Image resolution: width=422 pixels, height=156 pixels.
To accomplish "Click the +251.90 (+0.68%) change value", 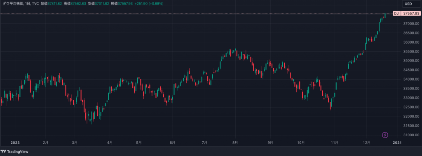I will point(149,4).
